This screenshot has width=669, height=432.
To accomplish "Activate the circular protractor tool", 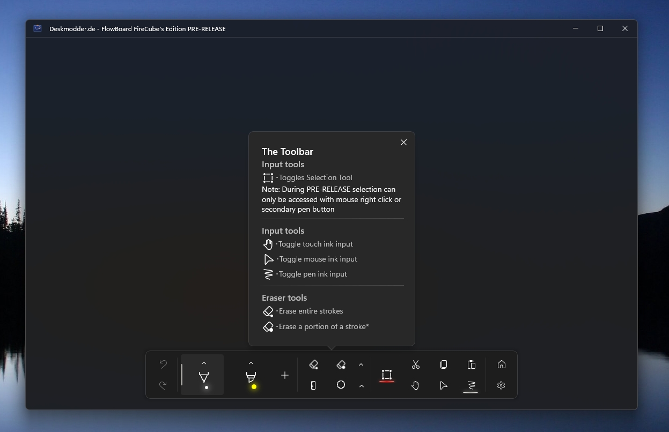I will 341,385.
